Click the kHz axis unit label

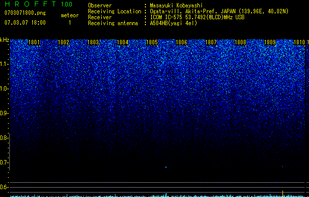pyautogui.click(x=4, y=40)
